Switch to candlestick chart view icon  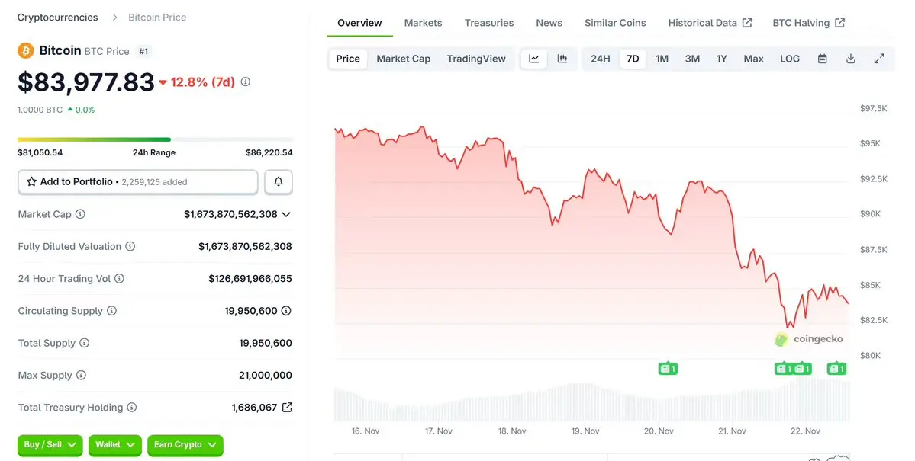[x=562, y=59]
